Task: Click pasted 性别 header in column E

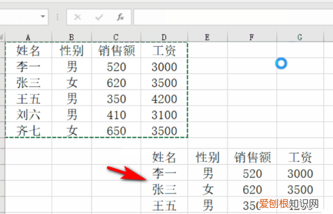Action: [x=208, y=156]
